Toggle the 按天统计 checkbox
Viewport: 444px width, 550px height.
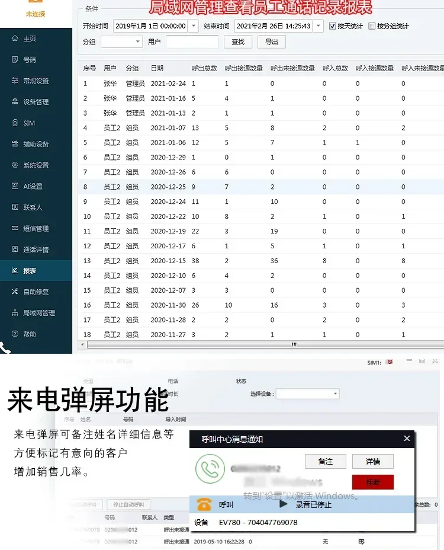coord(333,26)
